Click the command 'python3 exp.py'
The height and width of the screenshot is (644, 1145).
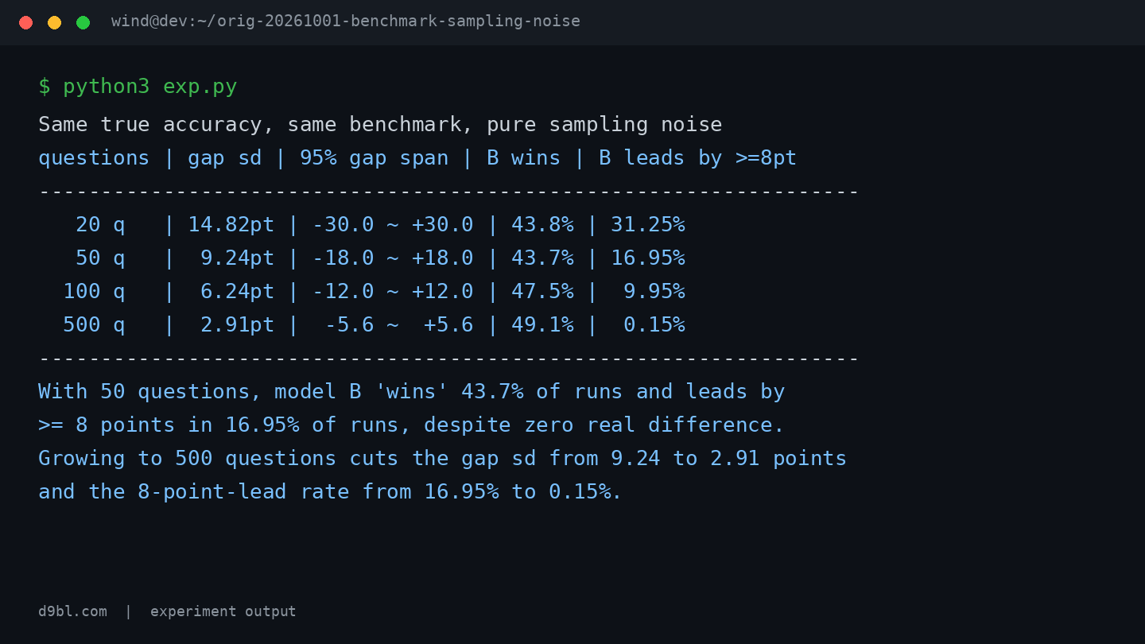pos(150,87)
